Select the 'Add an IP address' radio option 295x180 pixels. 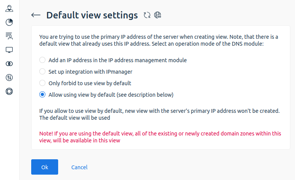point(42,60)
